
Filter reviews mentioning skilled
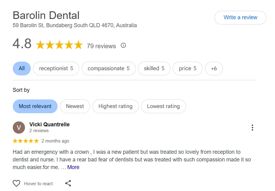tap(154, 68)
